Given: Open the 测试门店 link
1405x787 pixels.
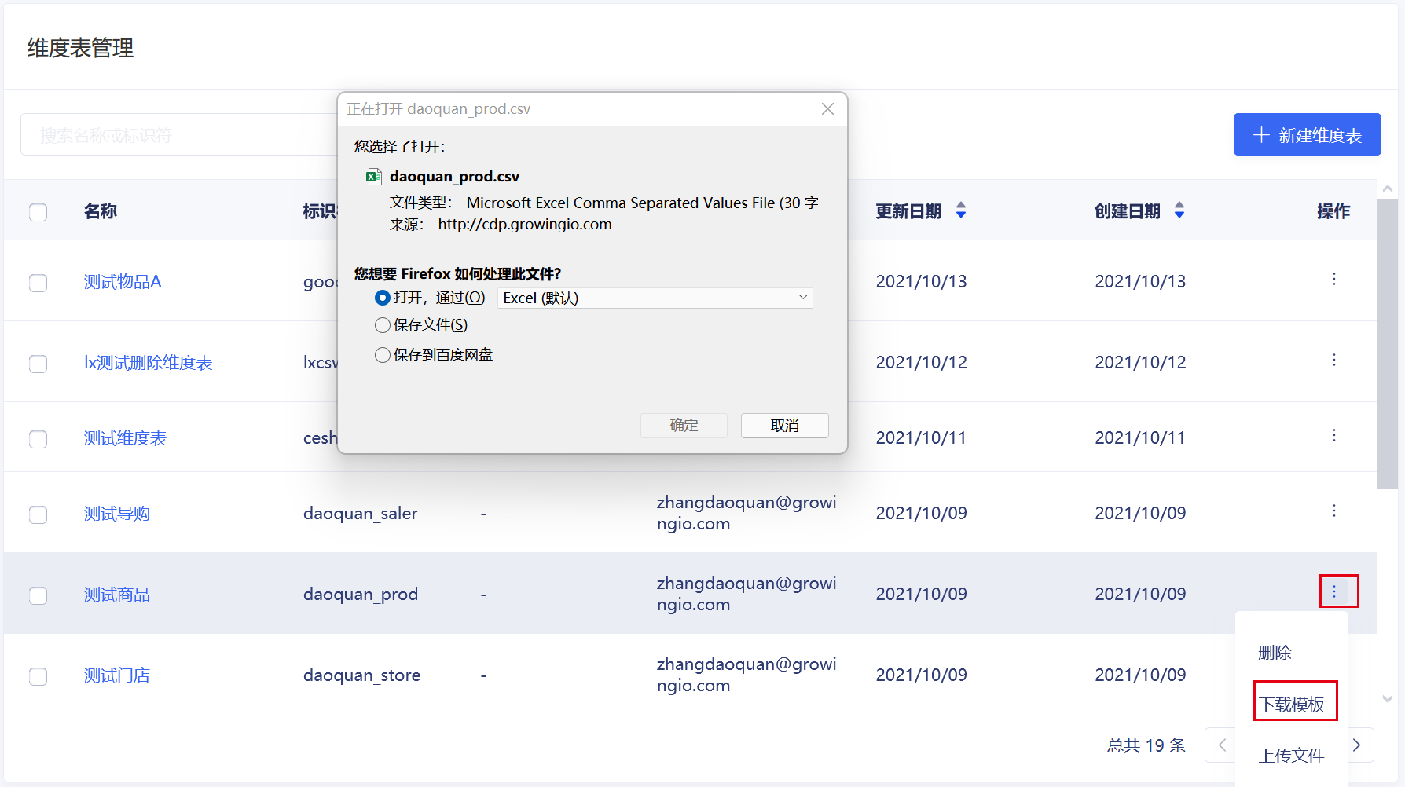Looking at the screenshot, I should pos(117,675).
